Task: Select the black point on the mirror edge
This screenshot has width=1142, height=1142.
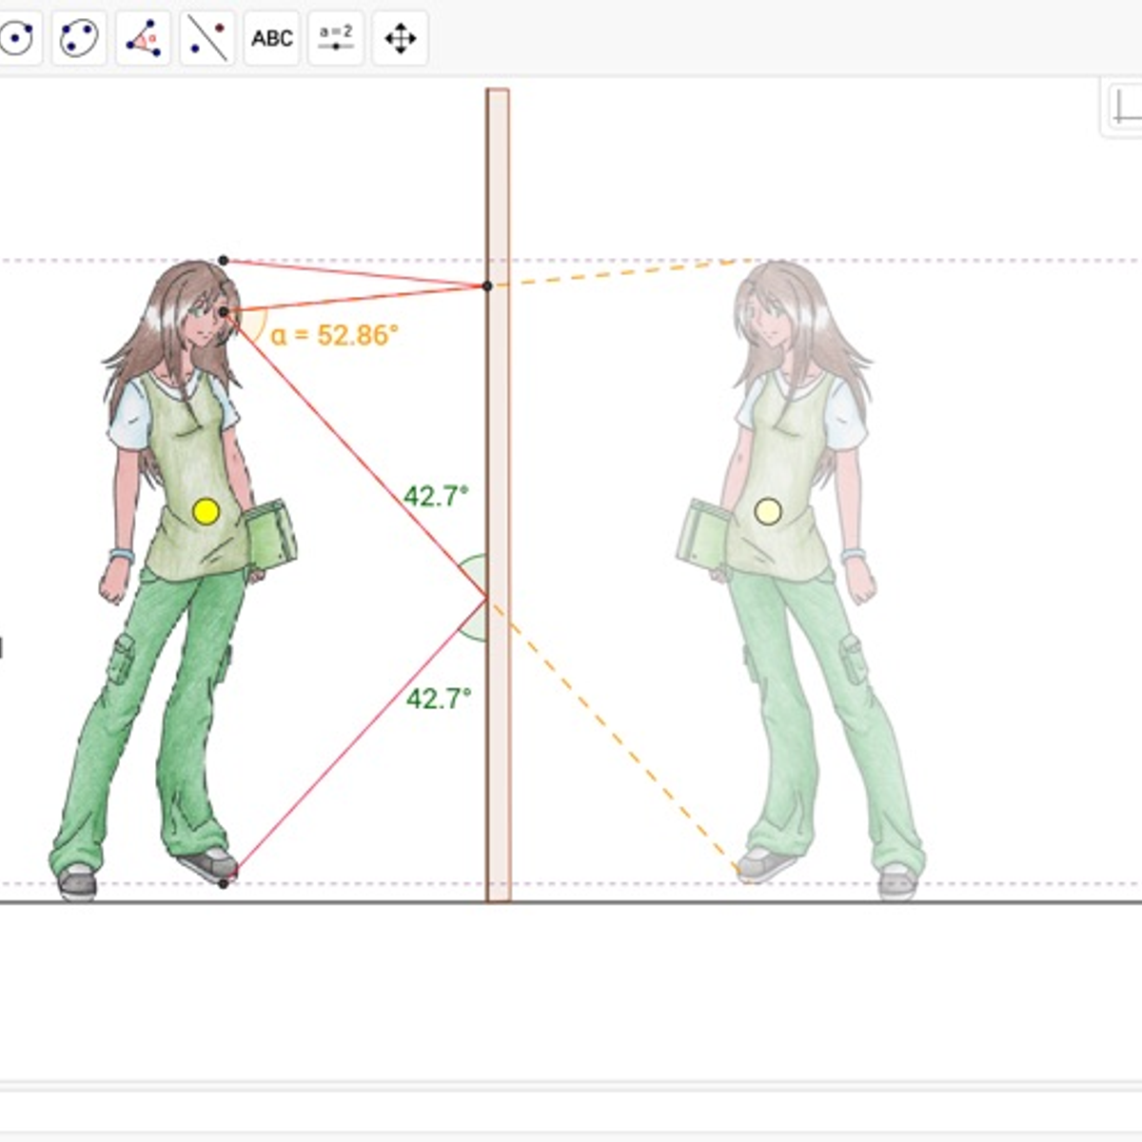Action: click(487, 285)
